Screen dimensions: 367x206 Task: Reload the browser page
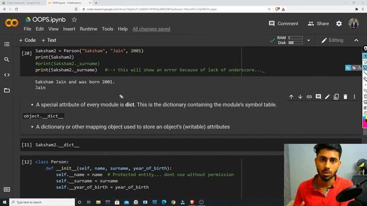17,9
